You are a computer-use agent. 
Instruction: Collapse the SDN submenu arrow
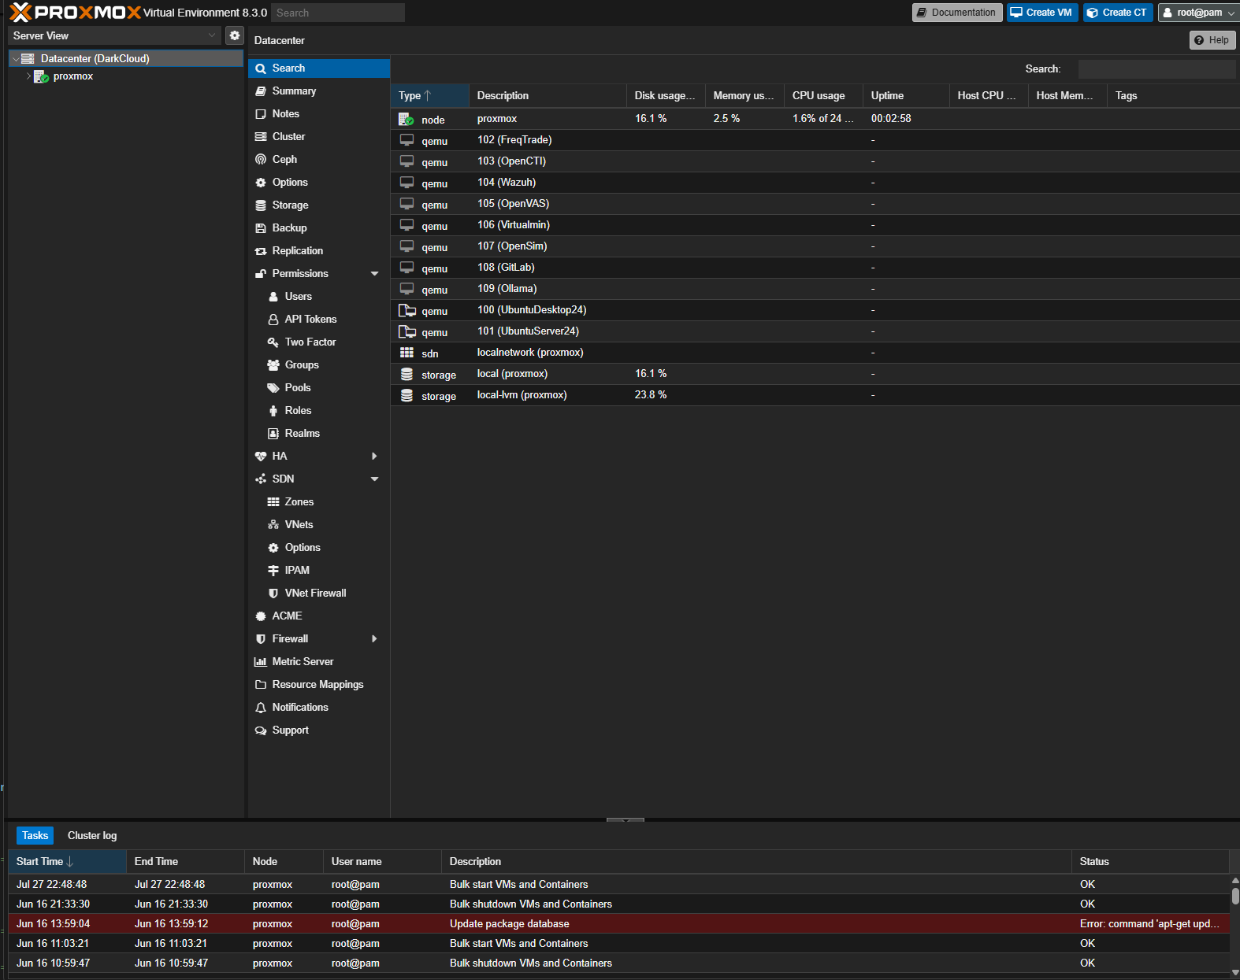(374, 479)
